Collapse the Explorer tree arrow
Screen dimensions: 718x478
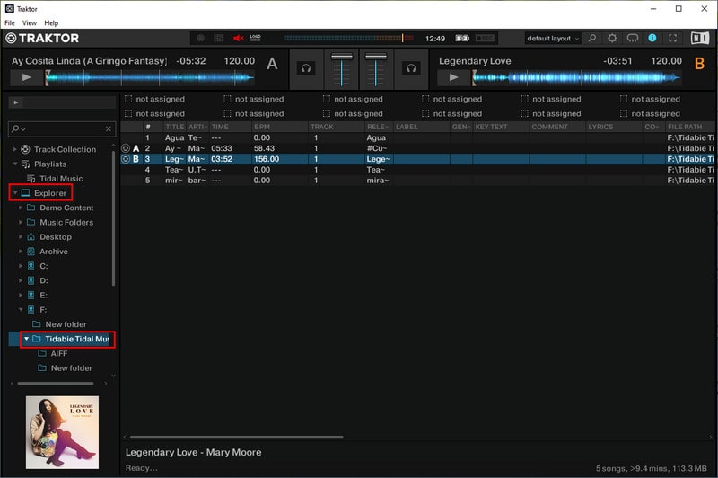click(14, 193)
